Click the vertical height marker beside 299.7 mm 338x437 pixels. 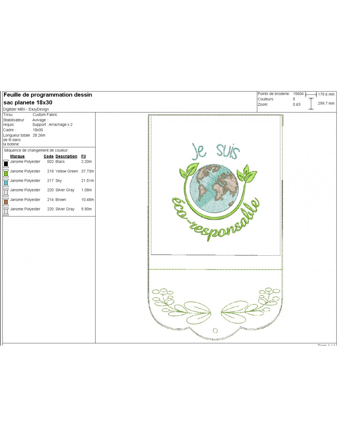point(311,104)
